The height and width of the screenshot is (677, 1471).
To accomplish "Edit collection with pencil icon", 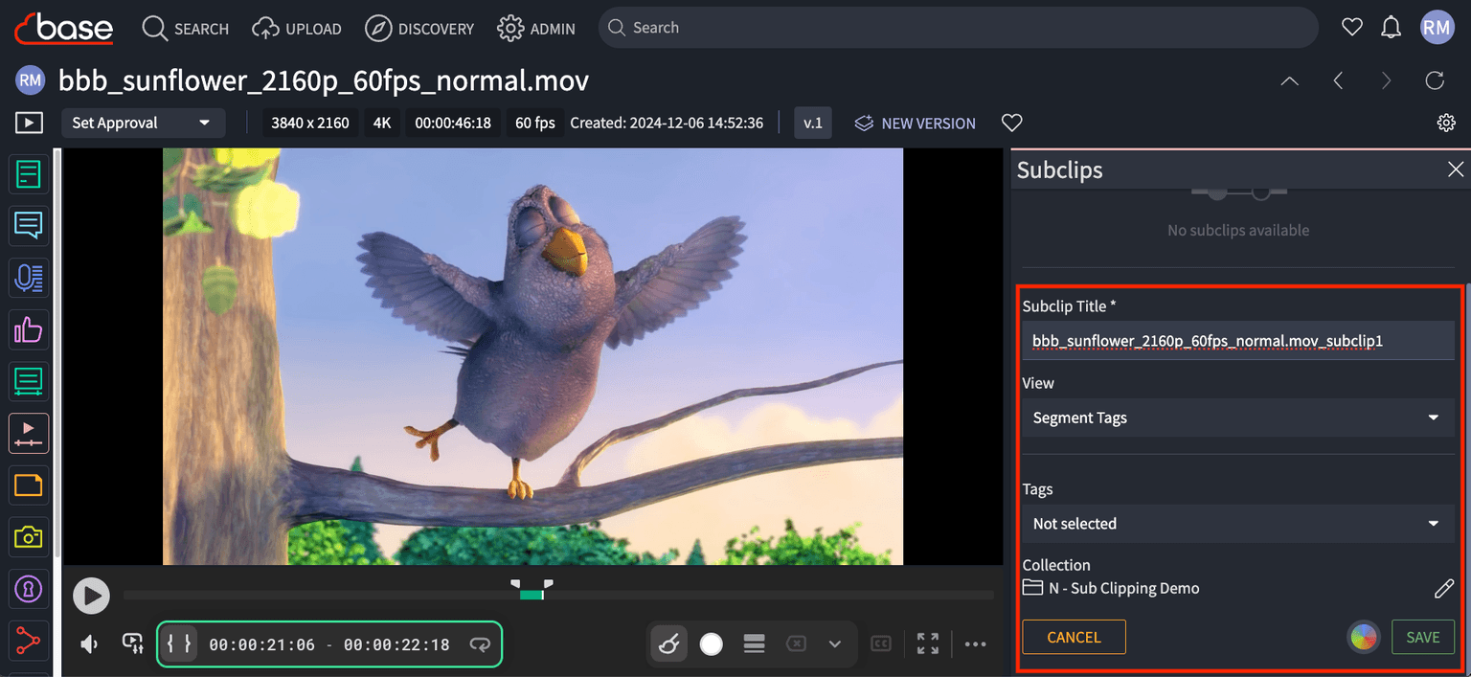I will point(1443,589).
